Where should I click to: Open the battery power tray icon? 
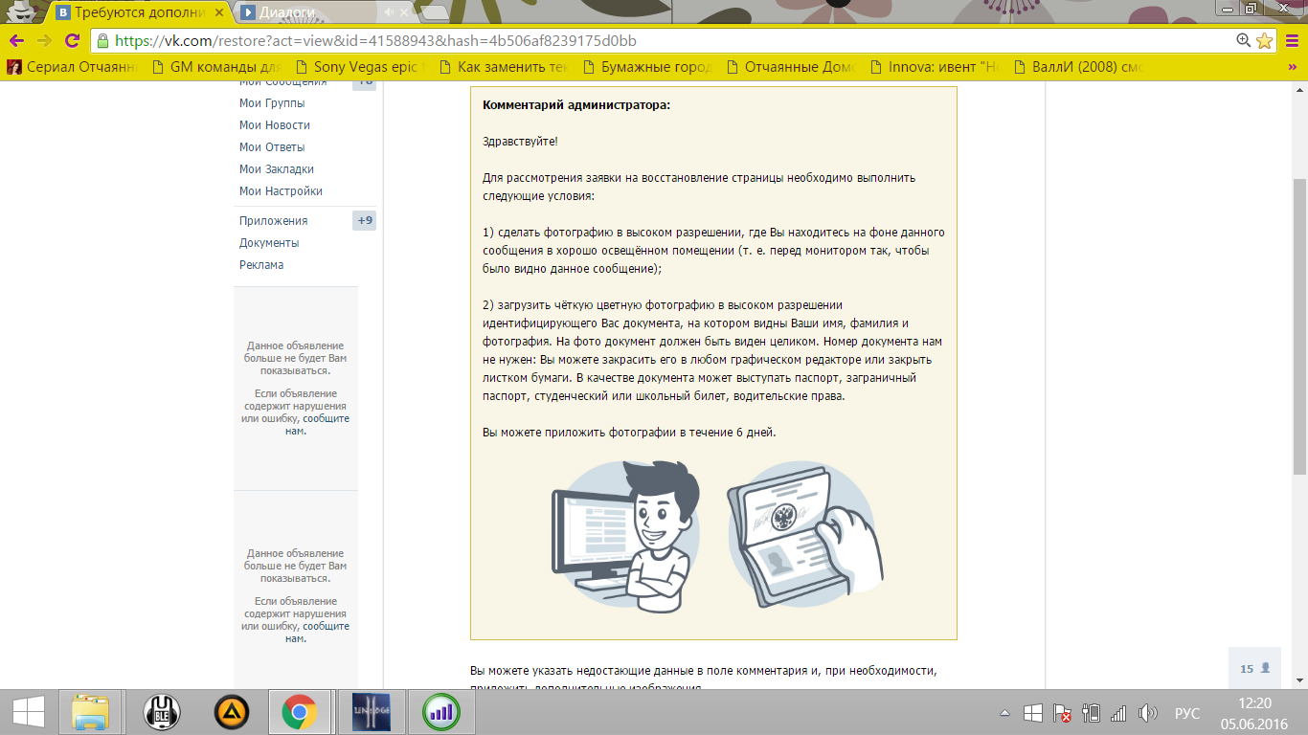pyautogui.click(x=1091, y=713)
